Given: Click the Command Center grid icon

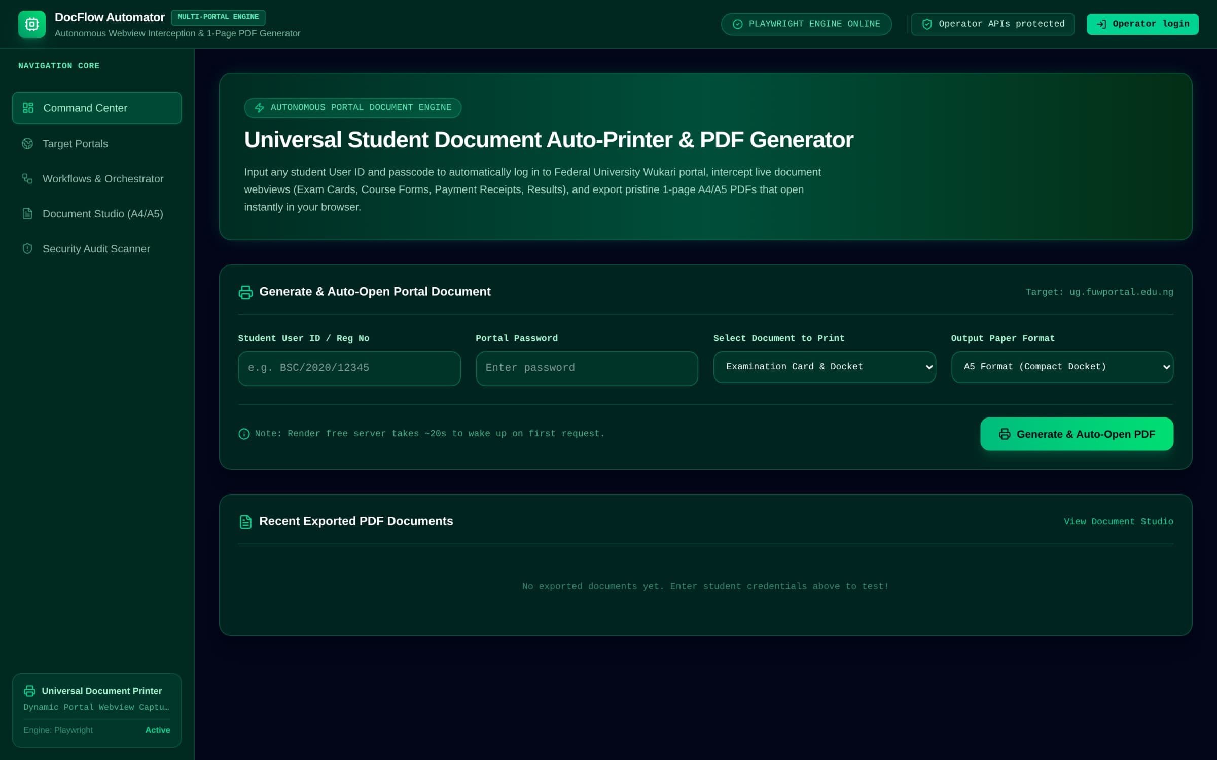Looking at the screenshot, I should pyautogui.click(x=28, y=108).
